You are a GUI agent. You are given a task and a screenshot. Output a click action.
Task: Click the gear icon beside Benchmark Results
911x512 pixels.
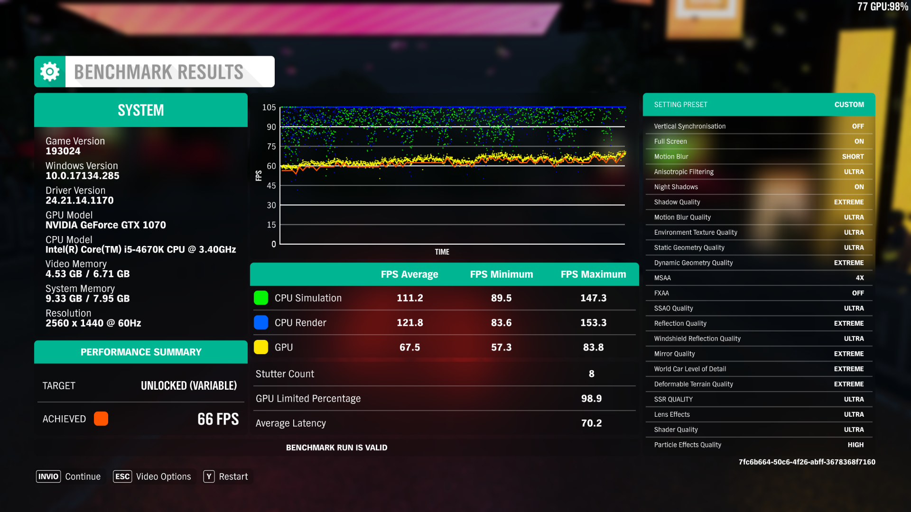point(50,72)
